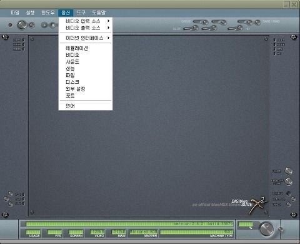
Task: Click the large round power knob in toolbar
Action: tap(22, 25)
